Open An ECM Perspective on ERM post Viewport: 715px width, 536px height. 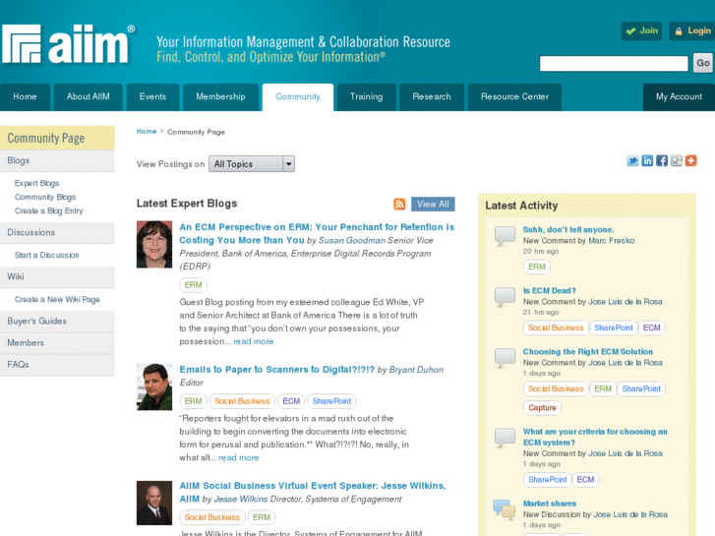317,233
